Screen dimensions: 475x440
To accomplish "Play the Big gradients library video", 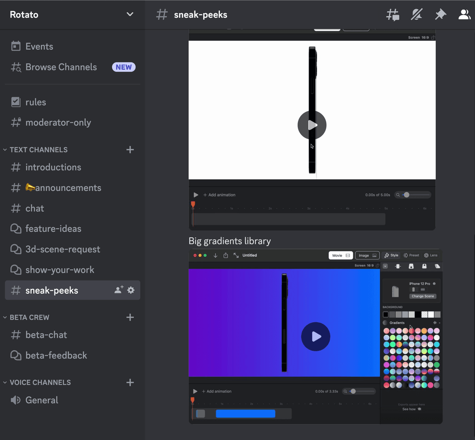I will pos(315,337).
